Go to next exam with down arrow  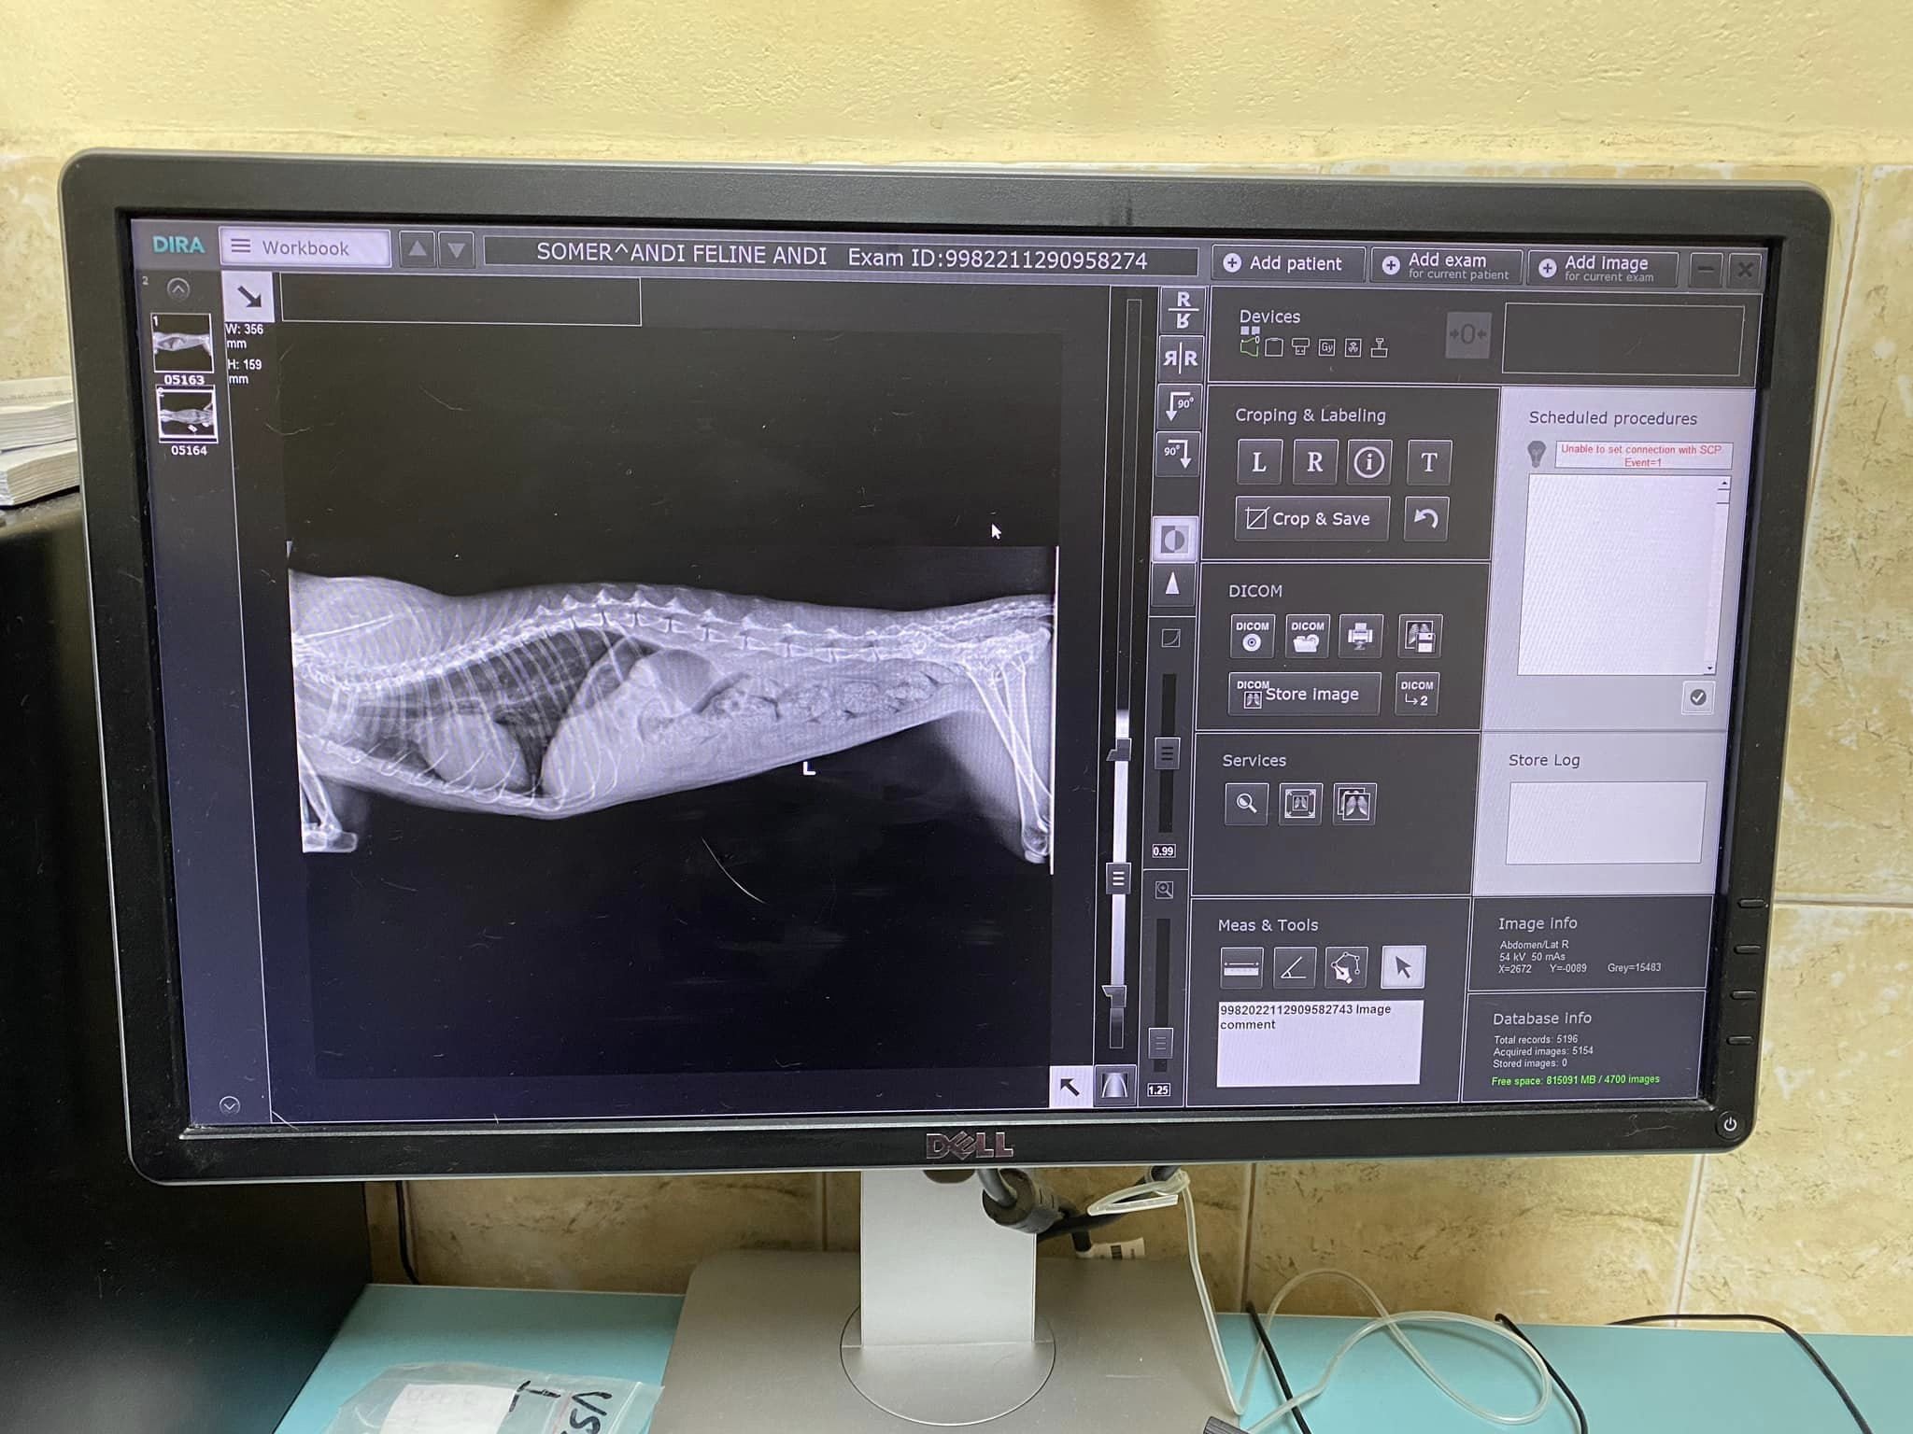coord(456,250)
